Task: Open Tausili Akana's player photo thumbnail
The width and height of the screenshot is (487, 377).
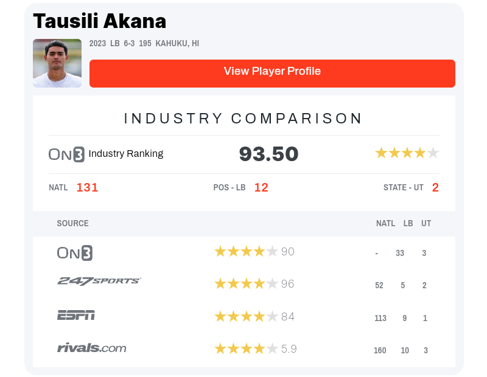Action: coord(57,63)
